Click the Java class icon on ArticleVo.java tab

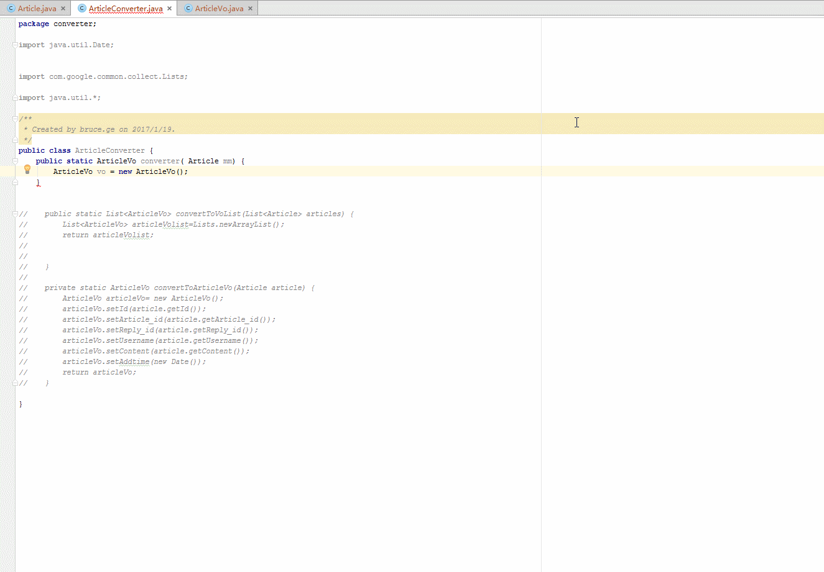[188, 9]
